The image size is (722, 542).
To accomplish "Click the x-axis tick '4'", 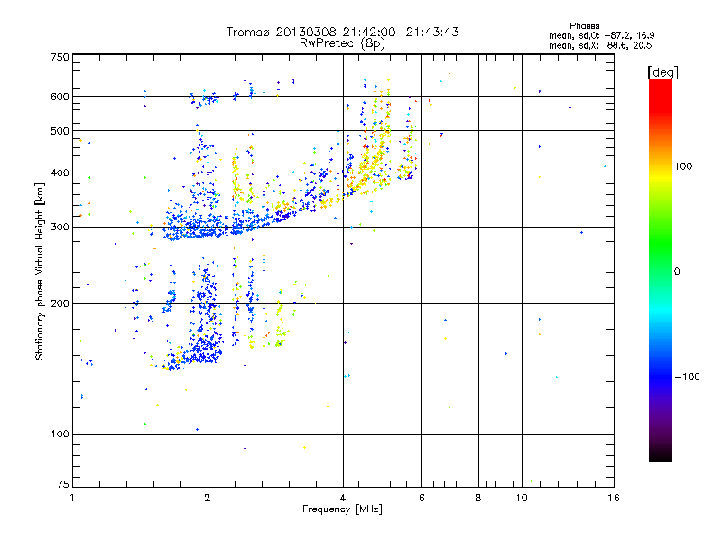I will (343, 498).
